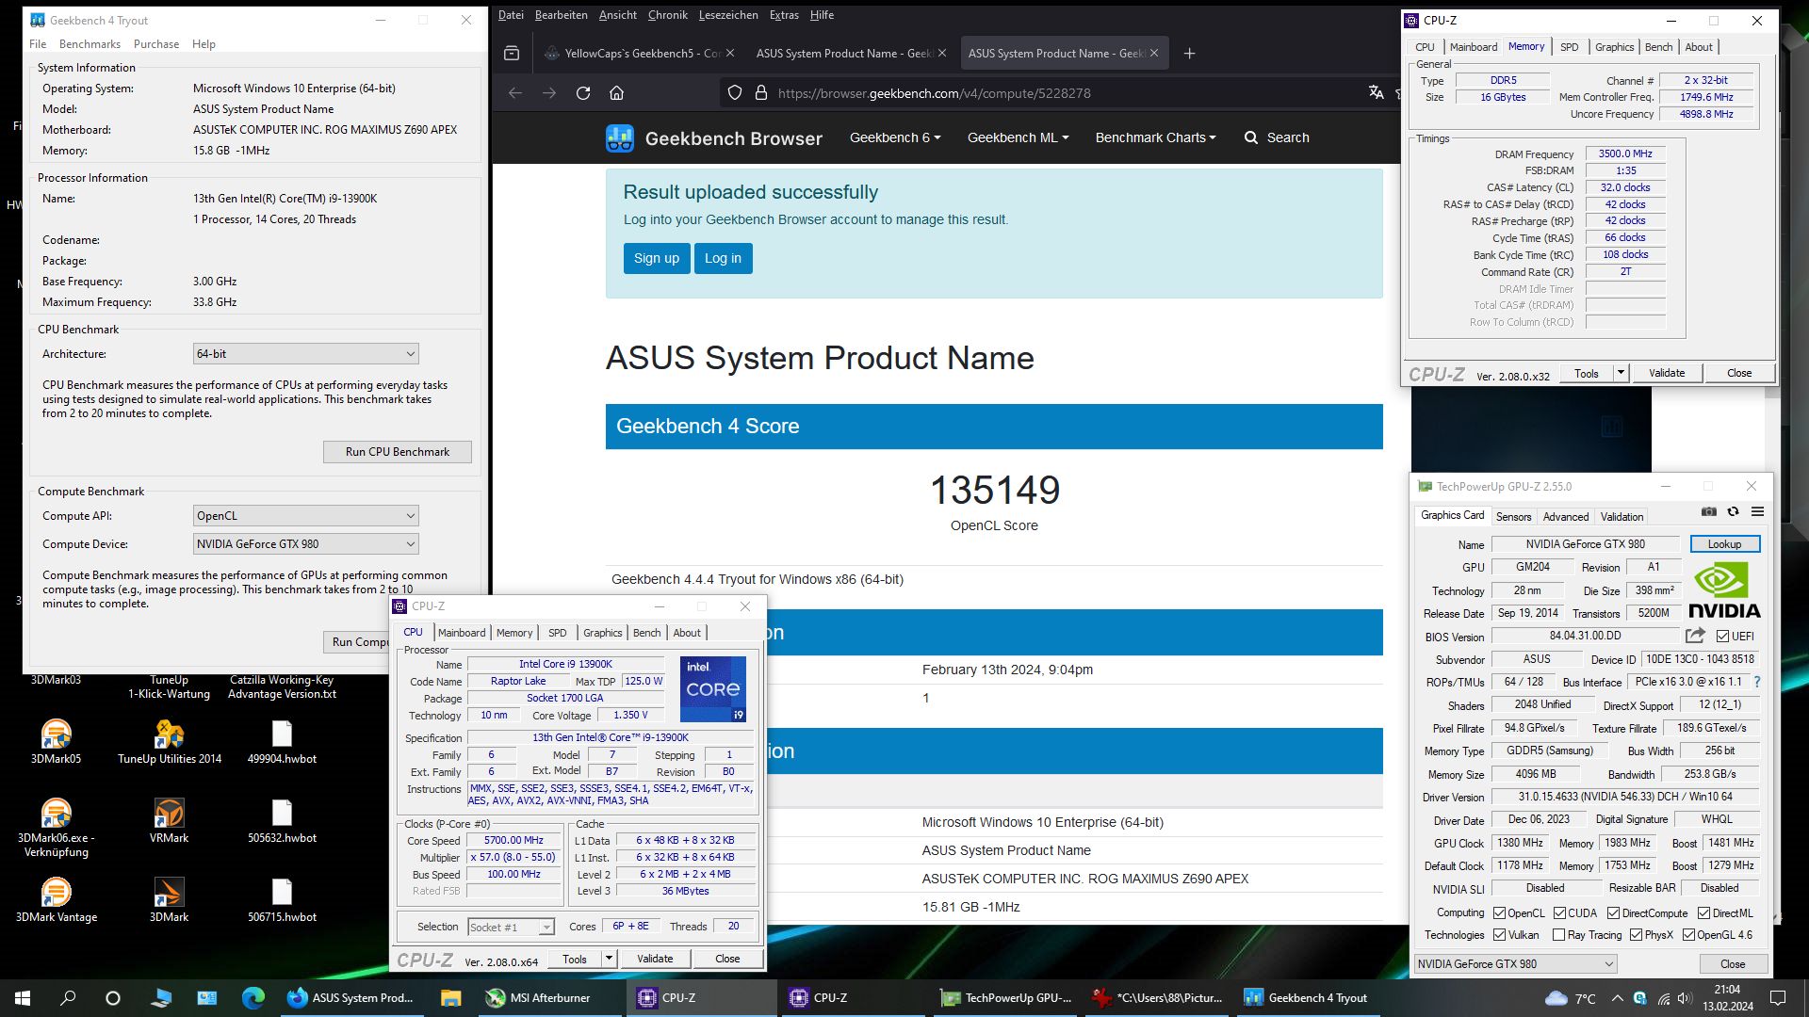
Task: Open File Explorer from the taskbar
Action: pyautogui.click(x=450, y=998)
